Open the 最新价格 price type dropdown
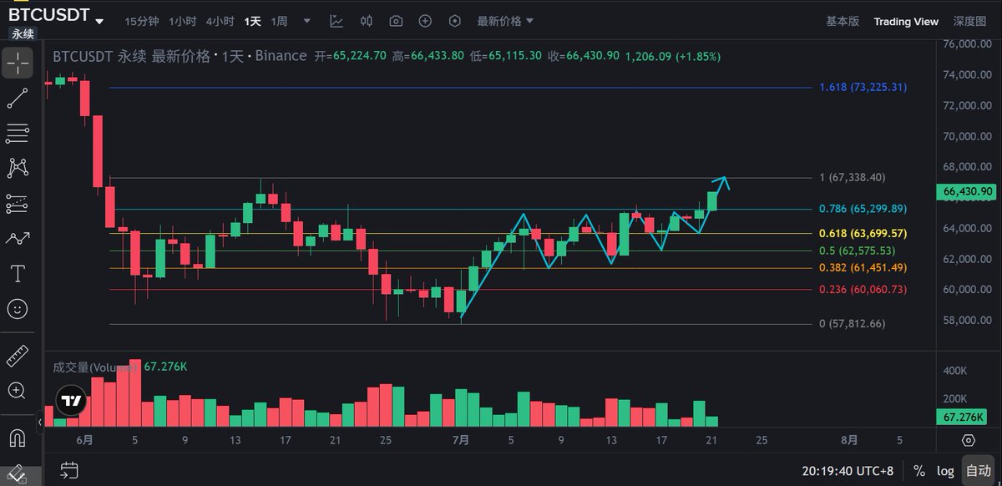 pyautogui.click(x=505, y=21)
